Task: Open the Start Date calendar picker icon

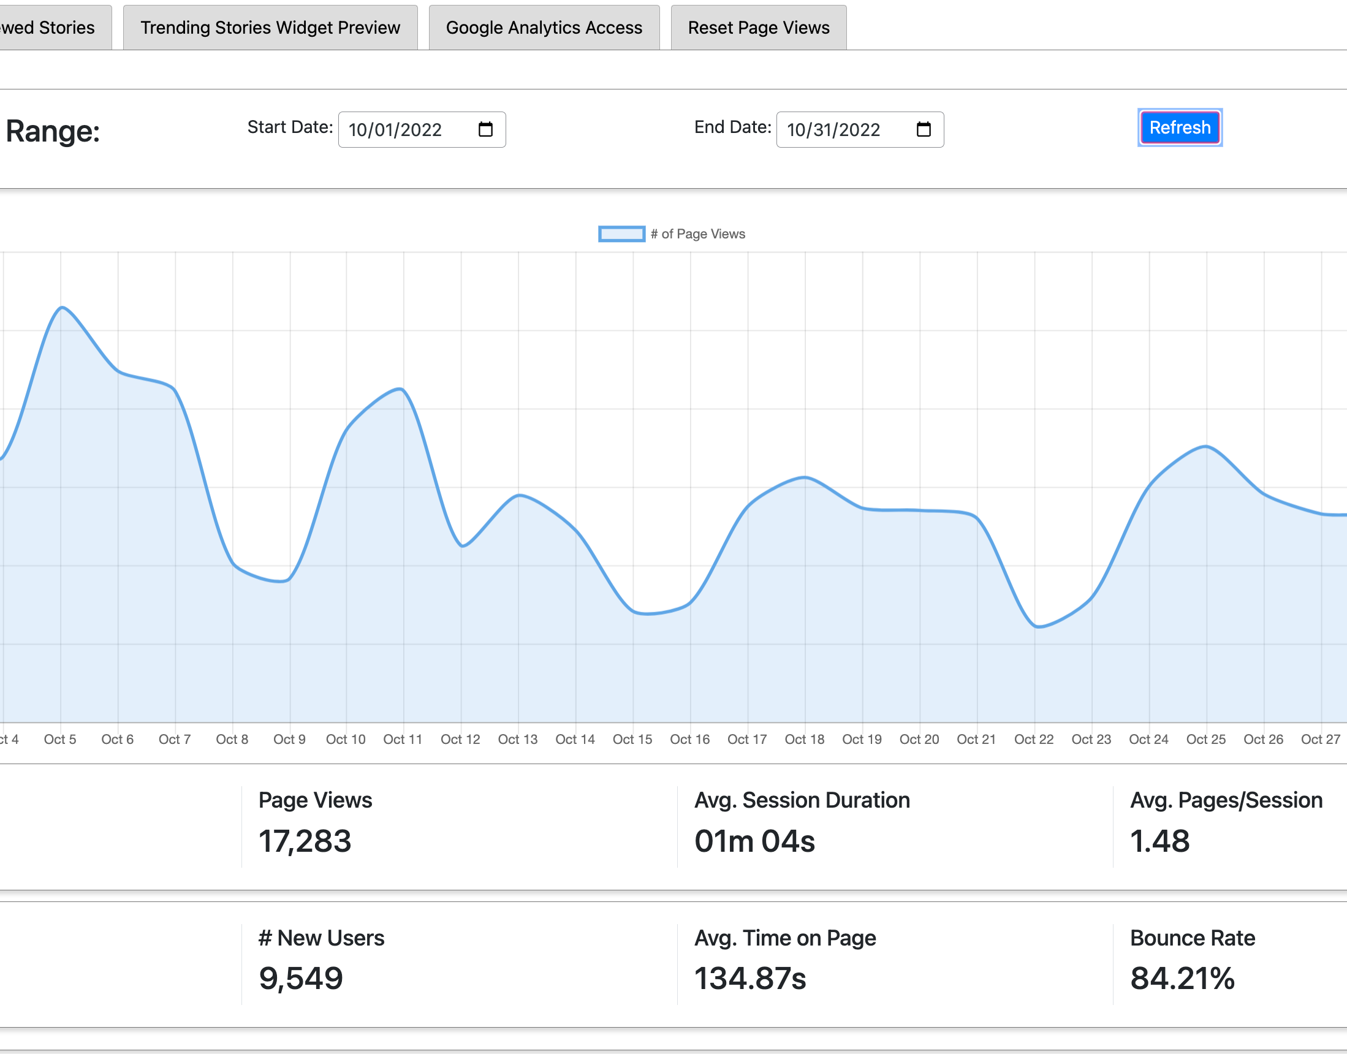Action: coord(485,129)
